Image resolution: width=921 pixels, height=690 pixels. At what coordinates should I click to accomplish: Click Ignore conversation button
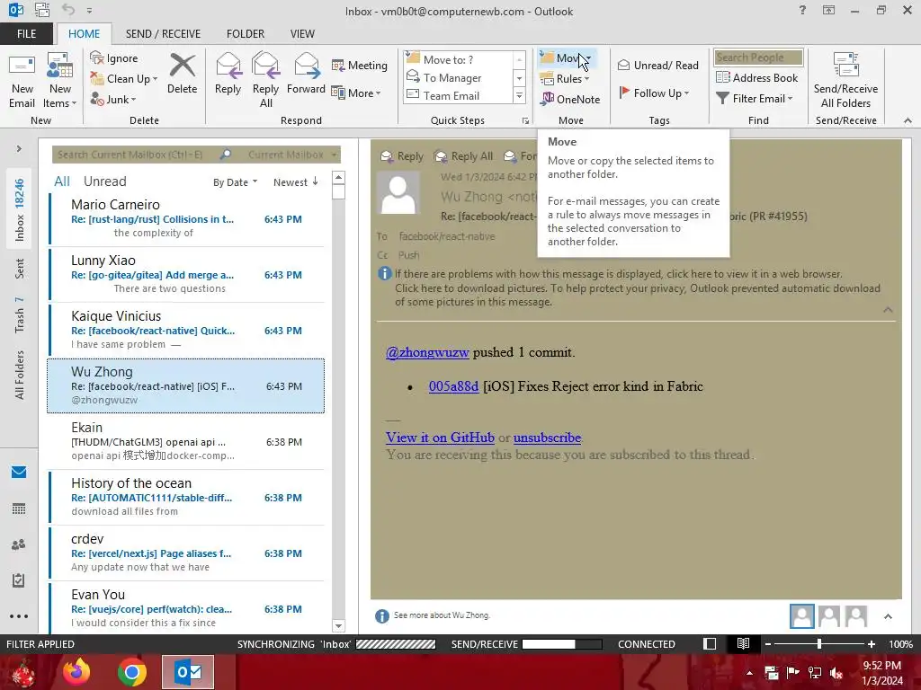click(x=114, y=58)
